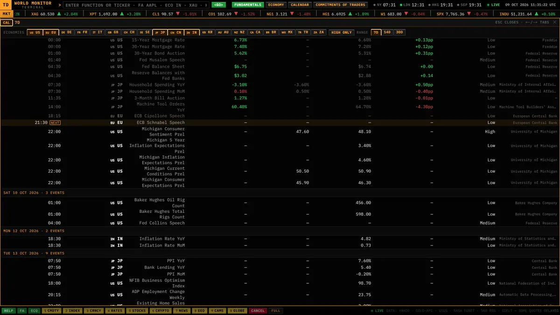The height and width of the screenshot is (315, 560).
Task: Toggle the CA economy filter
Action: tap(255, 33)
